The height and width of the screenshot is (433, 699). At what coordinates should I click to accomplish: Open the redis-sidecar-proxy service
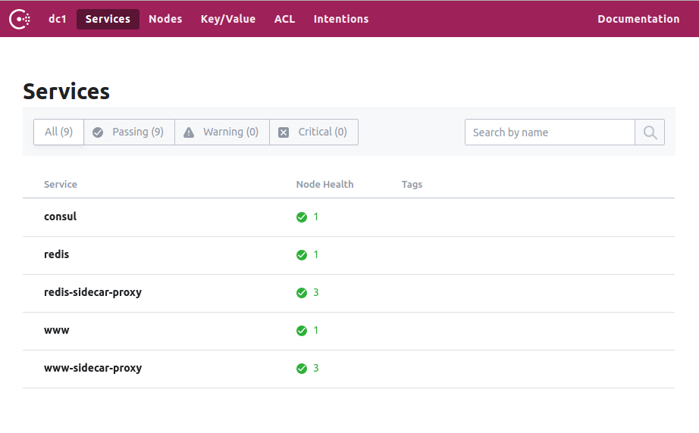tap(92, 292)
